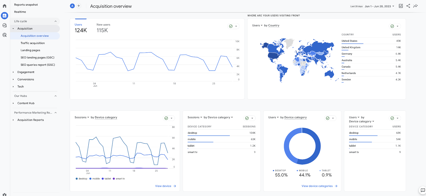The width and height of the screenshot is (426, 196).
Task: Expand the Tech tree node
Action: click(x=13, y=86)
